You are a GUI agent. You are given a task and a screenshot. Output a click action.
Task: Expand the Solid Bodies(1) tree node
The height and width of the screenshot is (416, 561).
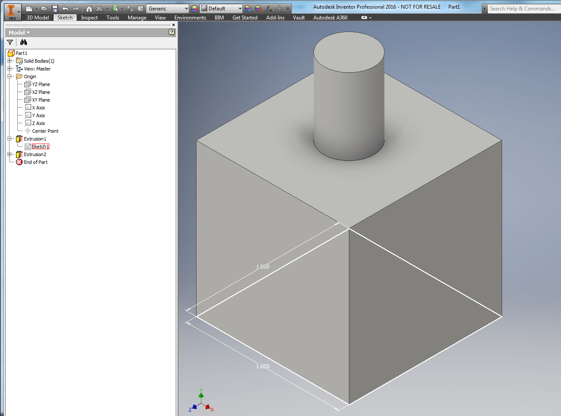[x=10, y=61]
